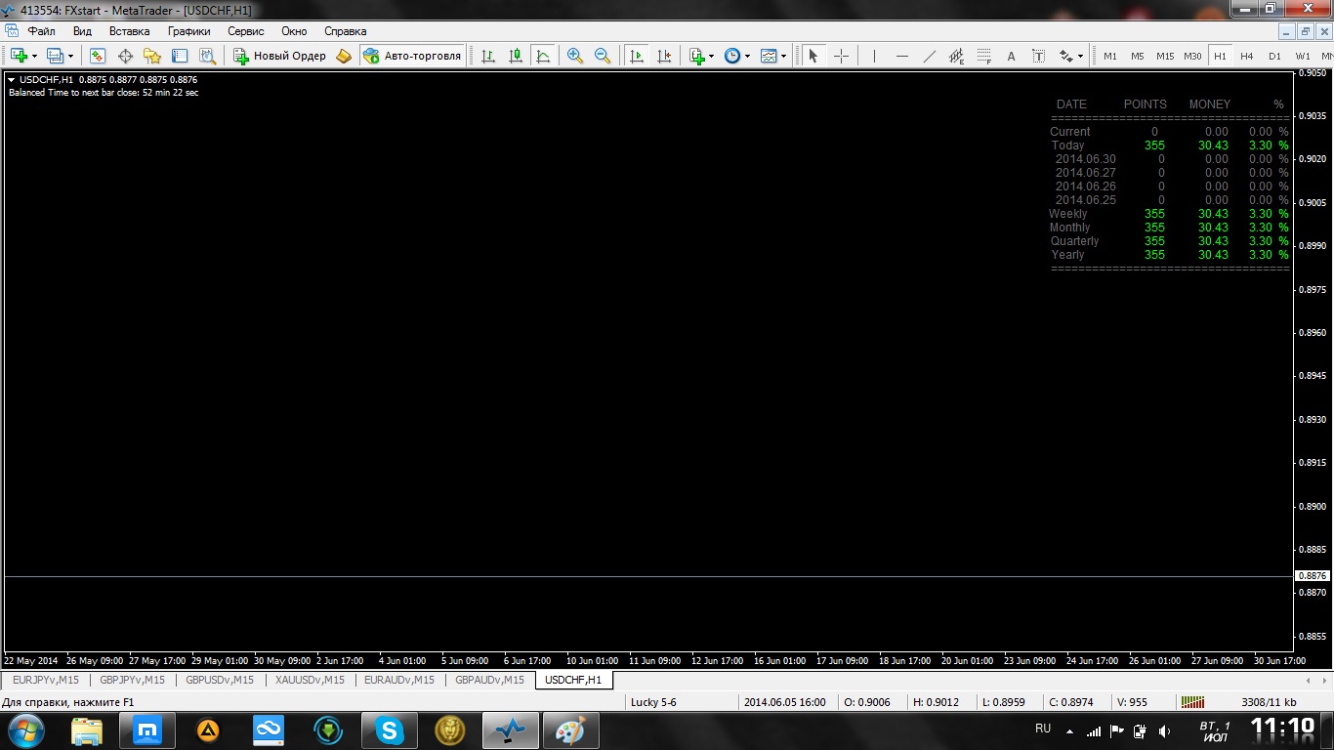This screenshot has height=750, width=1334.
Task: Open the arrows objects icon
Action: tap(1066, 56)
